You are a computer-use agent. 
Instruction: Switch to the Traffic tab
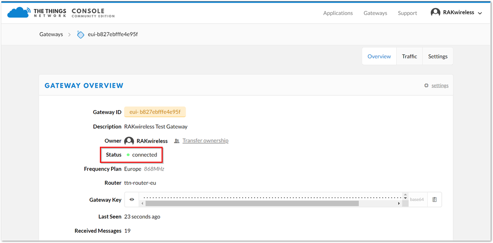tap(409, 56)
